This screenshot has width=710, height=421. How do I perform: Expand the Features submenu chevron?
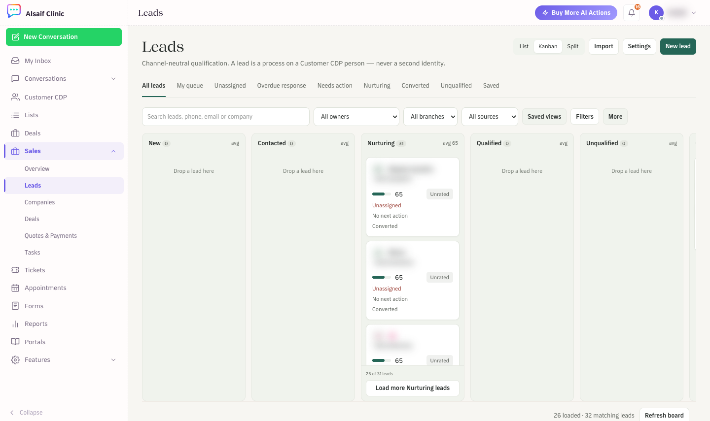[x=113, y=360]
